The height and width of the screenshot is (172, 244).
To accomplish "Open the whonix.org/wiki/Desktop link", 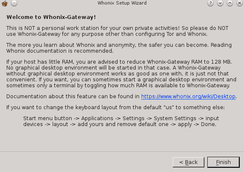I will [188, 97].
